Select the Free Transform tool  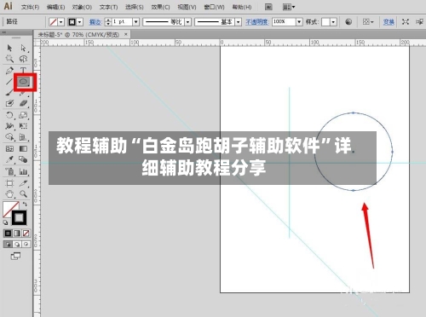[23, 126]
